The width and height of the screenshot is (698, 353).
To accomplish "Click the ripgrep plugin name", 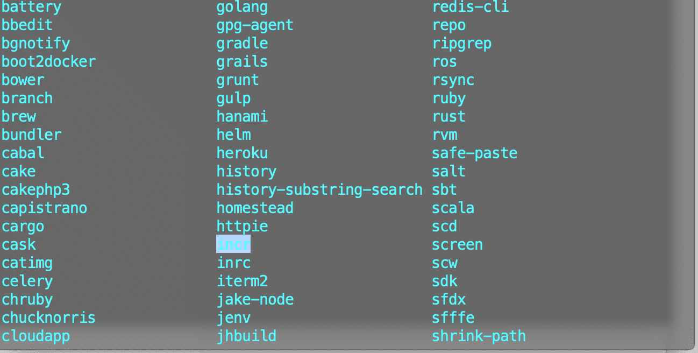I will [462, 44].
